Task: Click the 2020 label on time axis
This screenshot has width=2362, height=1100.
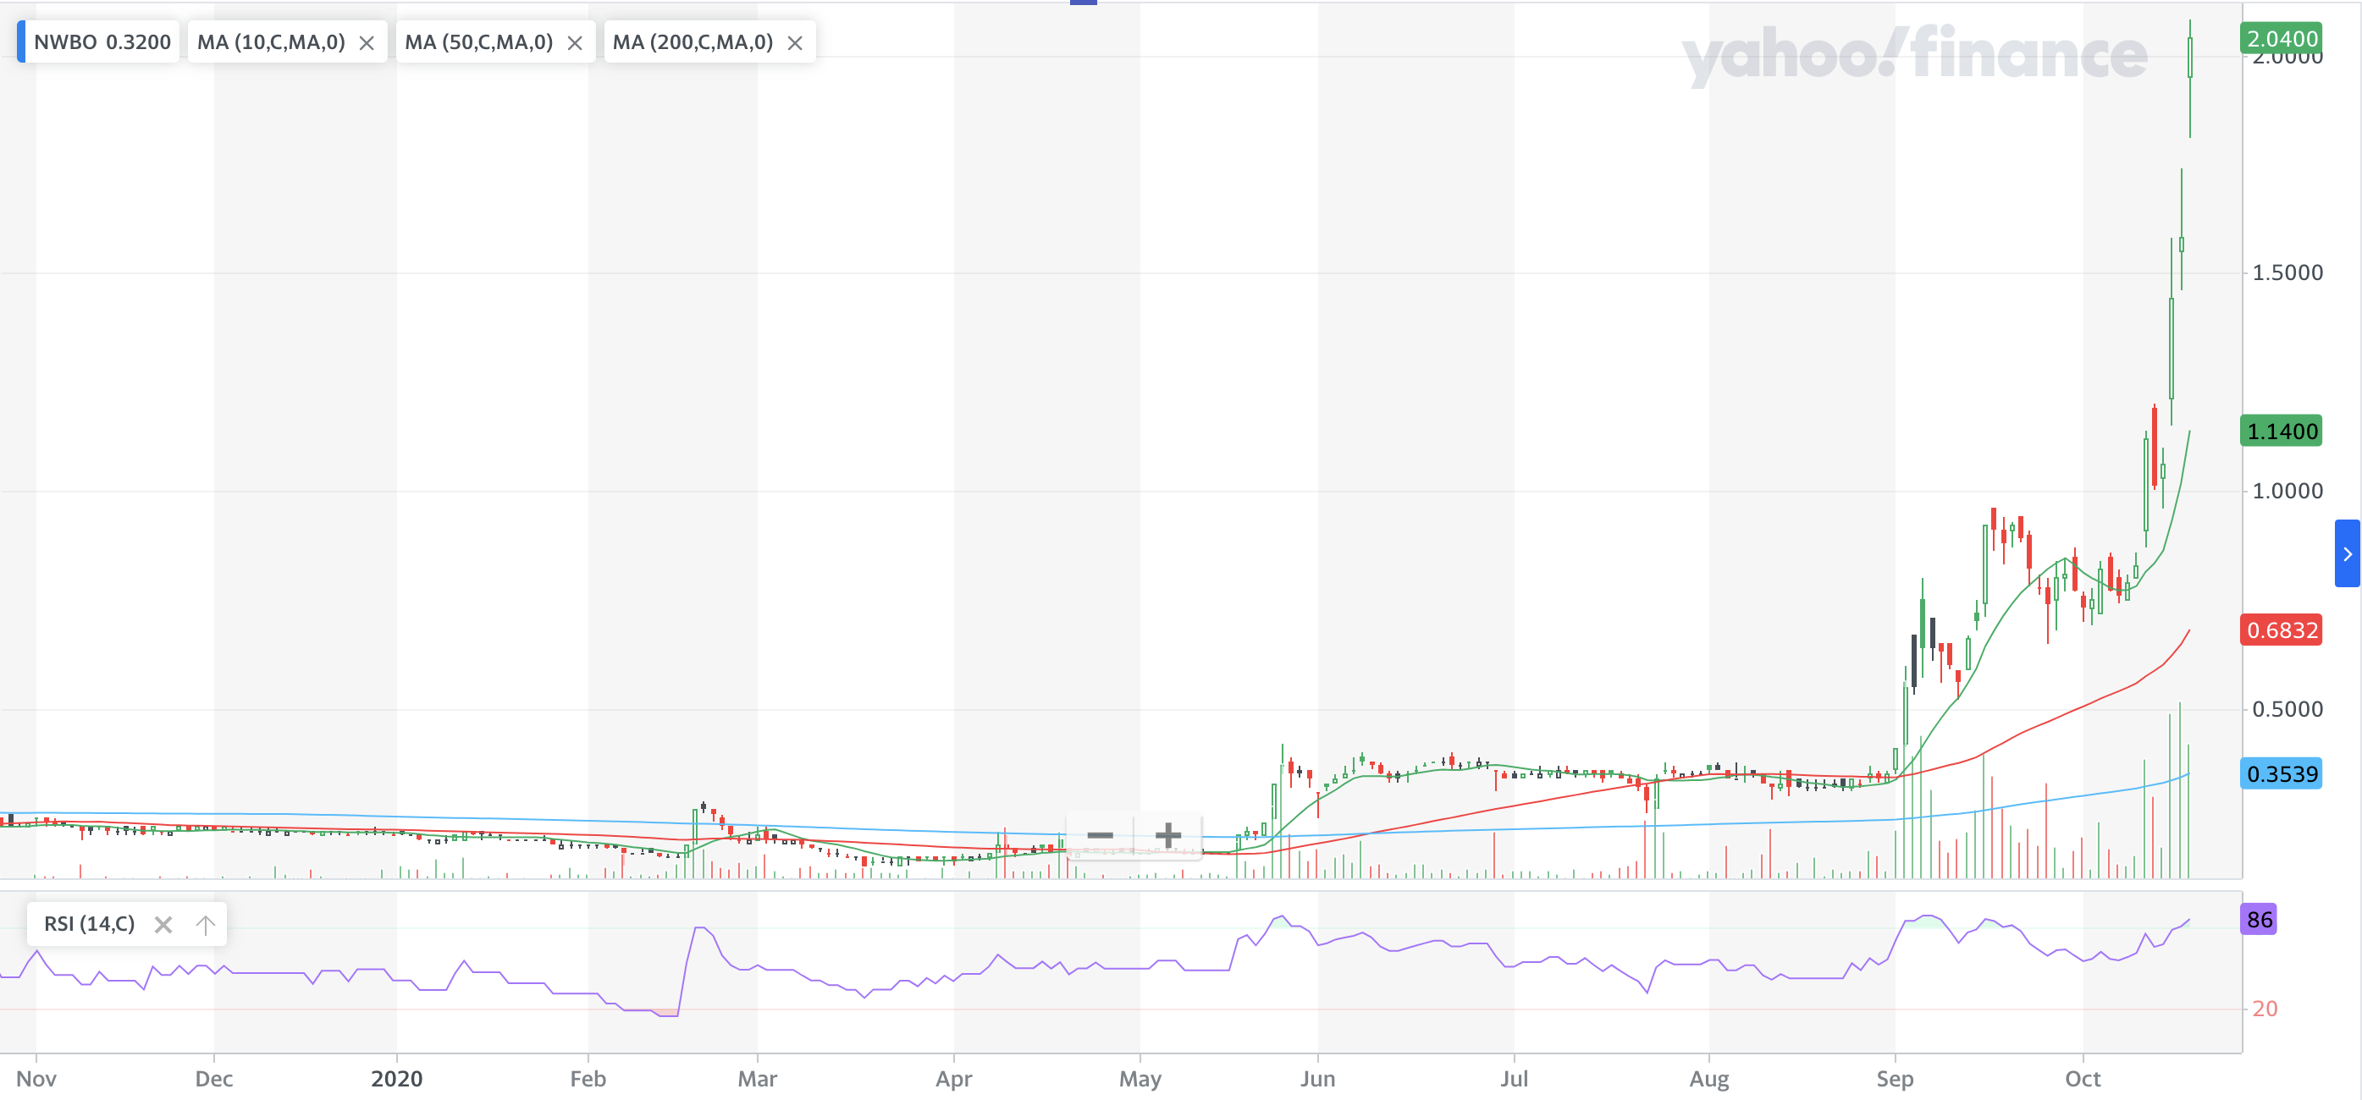Action: 397,1079
